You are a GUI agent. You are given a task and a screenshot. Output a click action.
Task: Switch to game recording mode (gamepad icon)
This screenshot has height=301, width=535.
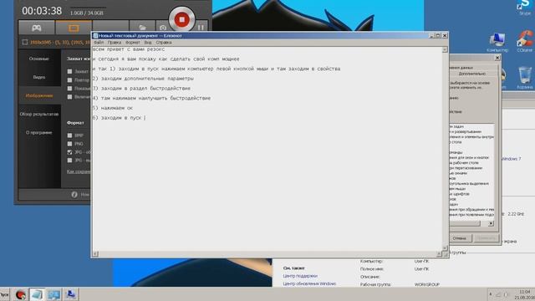(37, 28)
